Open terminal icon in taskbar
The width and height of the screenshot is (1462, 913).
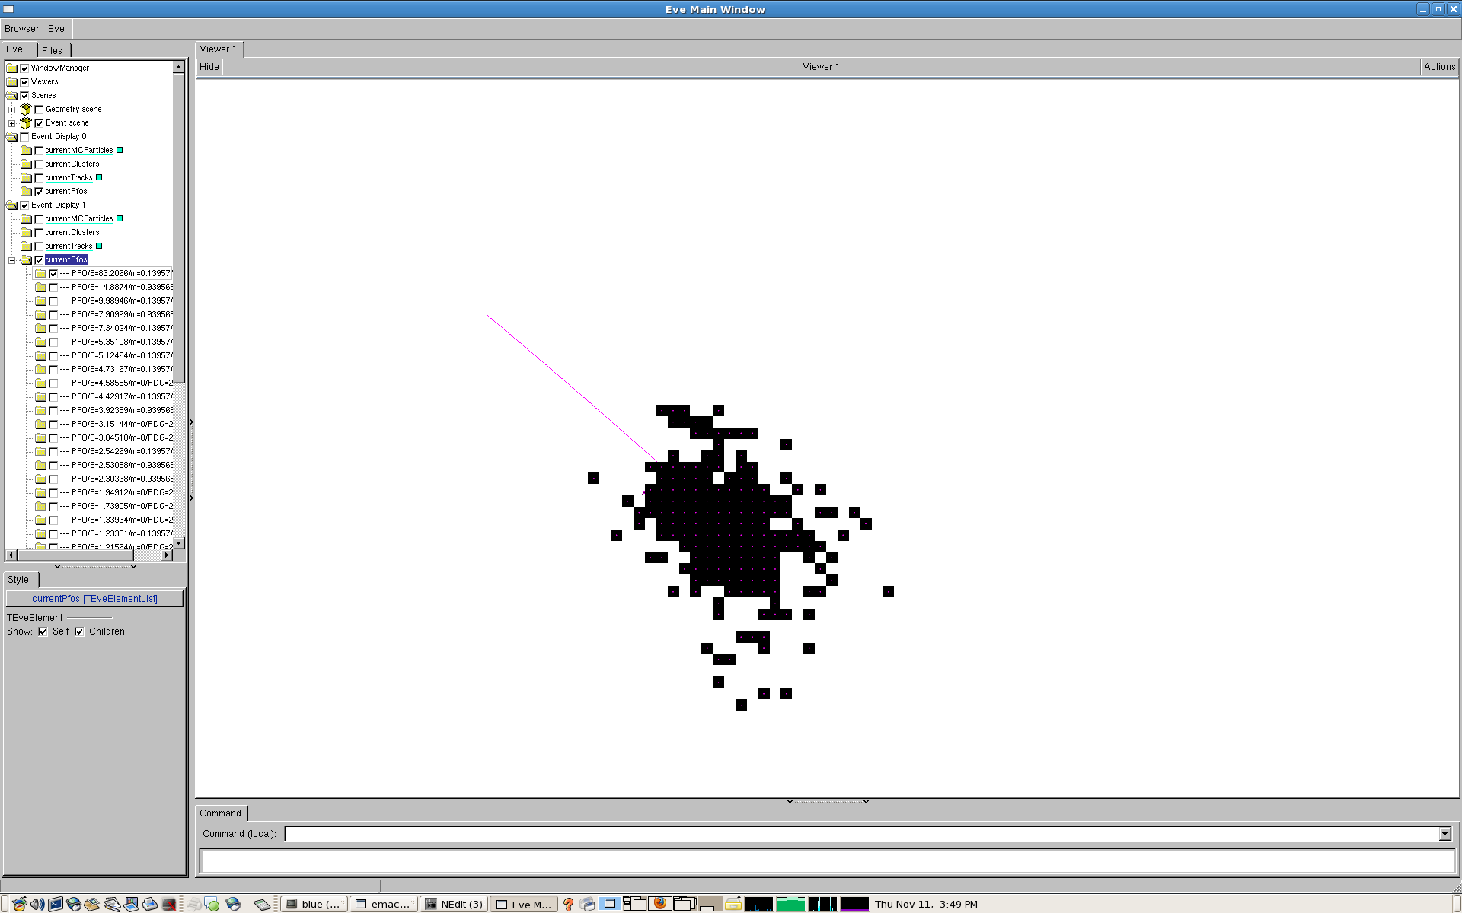click(x=56, y=904)
